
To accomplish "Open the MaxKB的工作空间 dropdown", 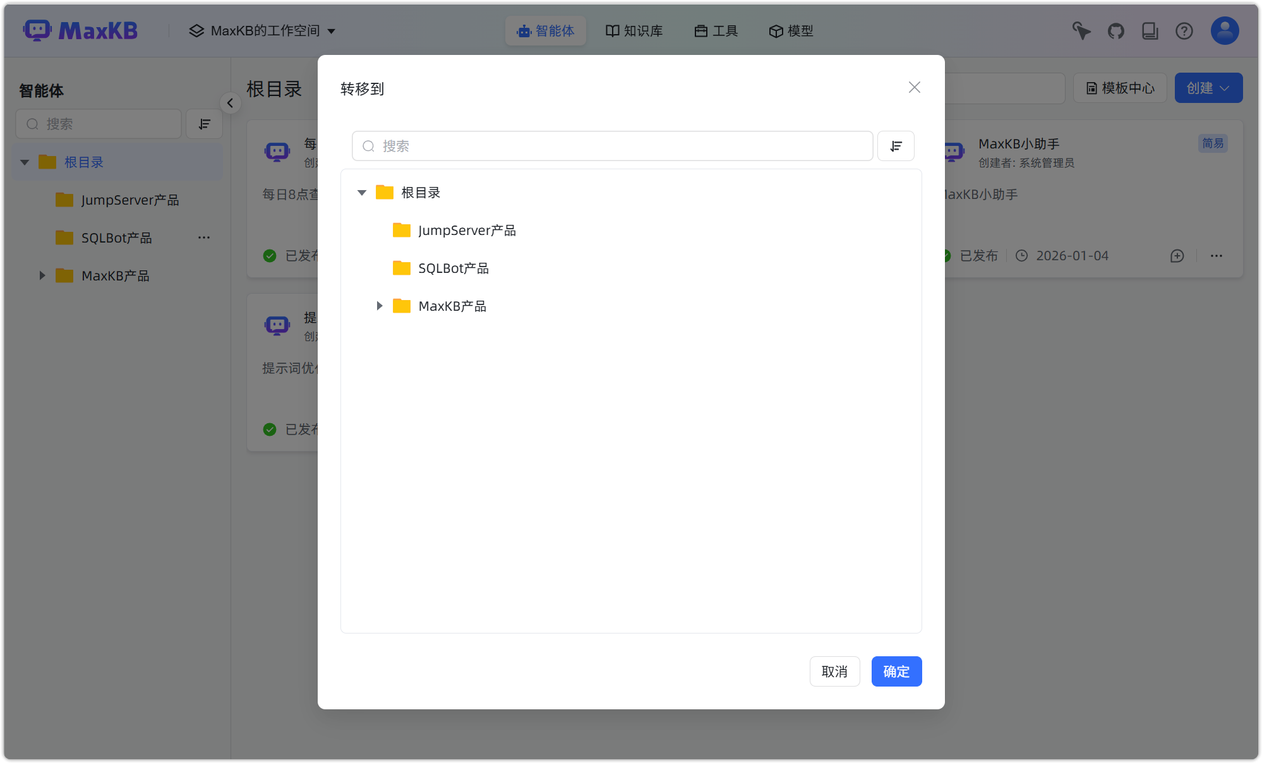I will coord(263,30).
